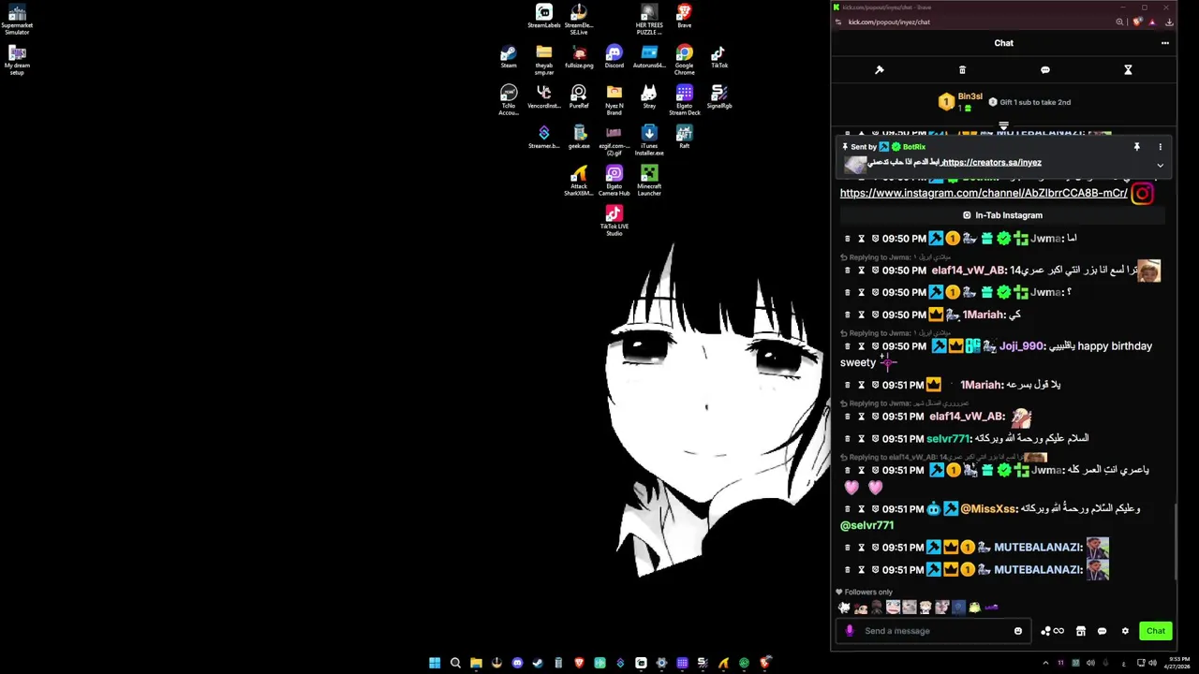This screenshot has width=1199, height=674.
Task: Click the points infinity icon by chat input
Action: point(1053,631)
